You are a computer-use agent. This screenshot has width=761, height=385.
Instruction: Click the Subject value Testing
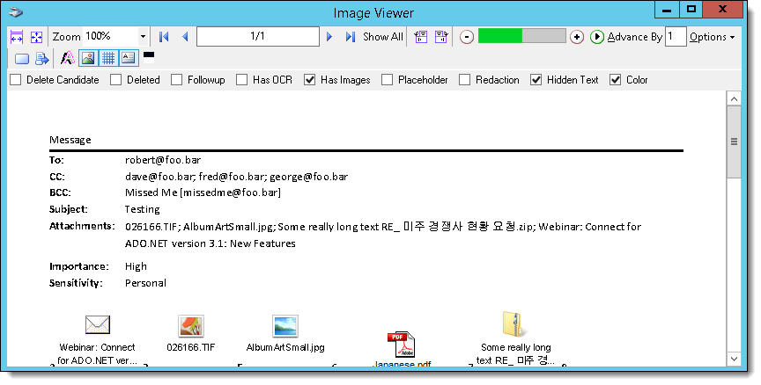(x=142, y=210)
